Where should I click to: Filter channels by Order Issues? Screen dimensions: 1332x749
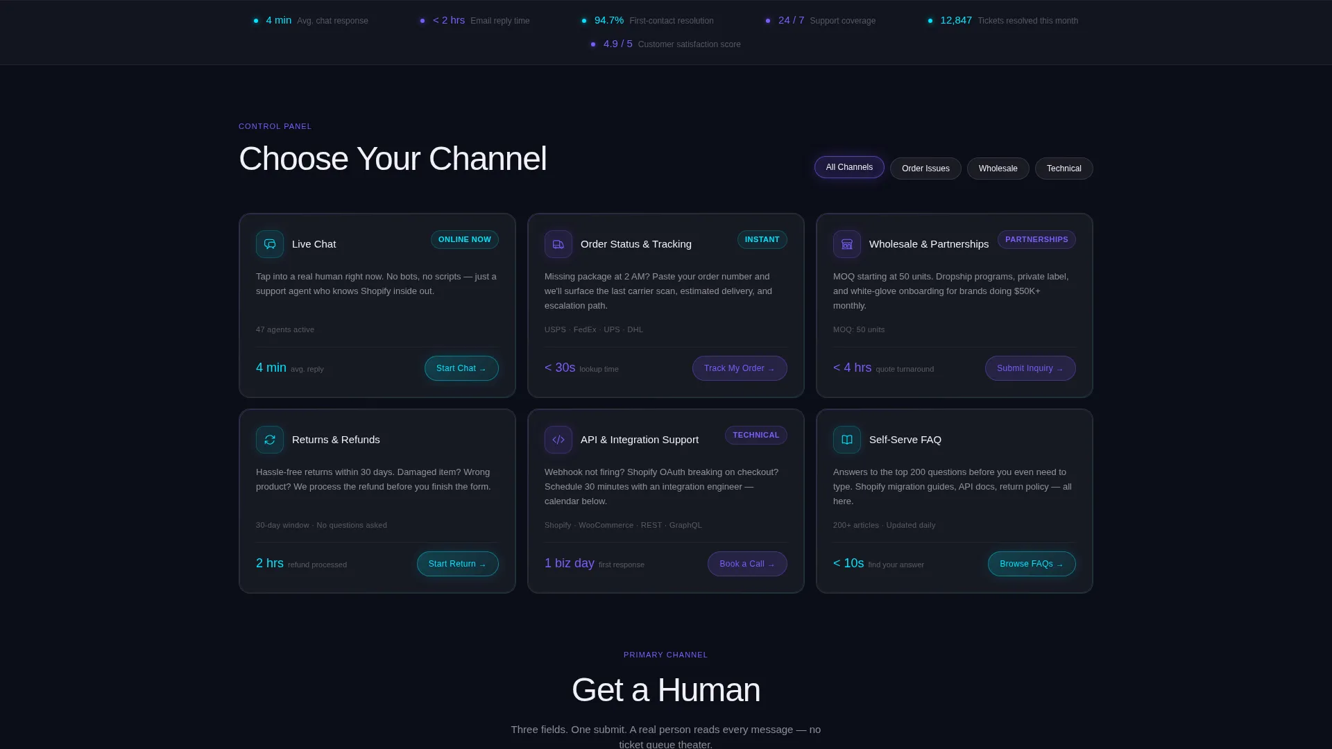(925, 169)
